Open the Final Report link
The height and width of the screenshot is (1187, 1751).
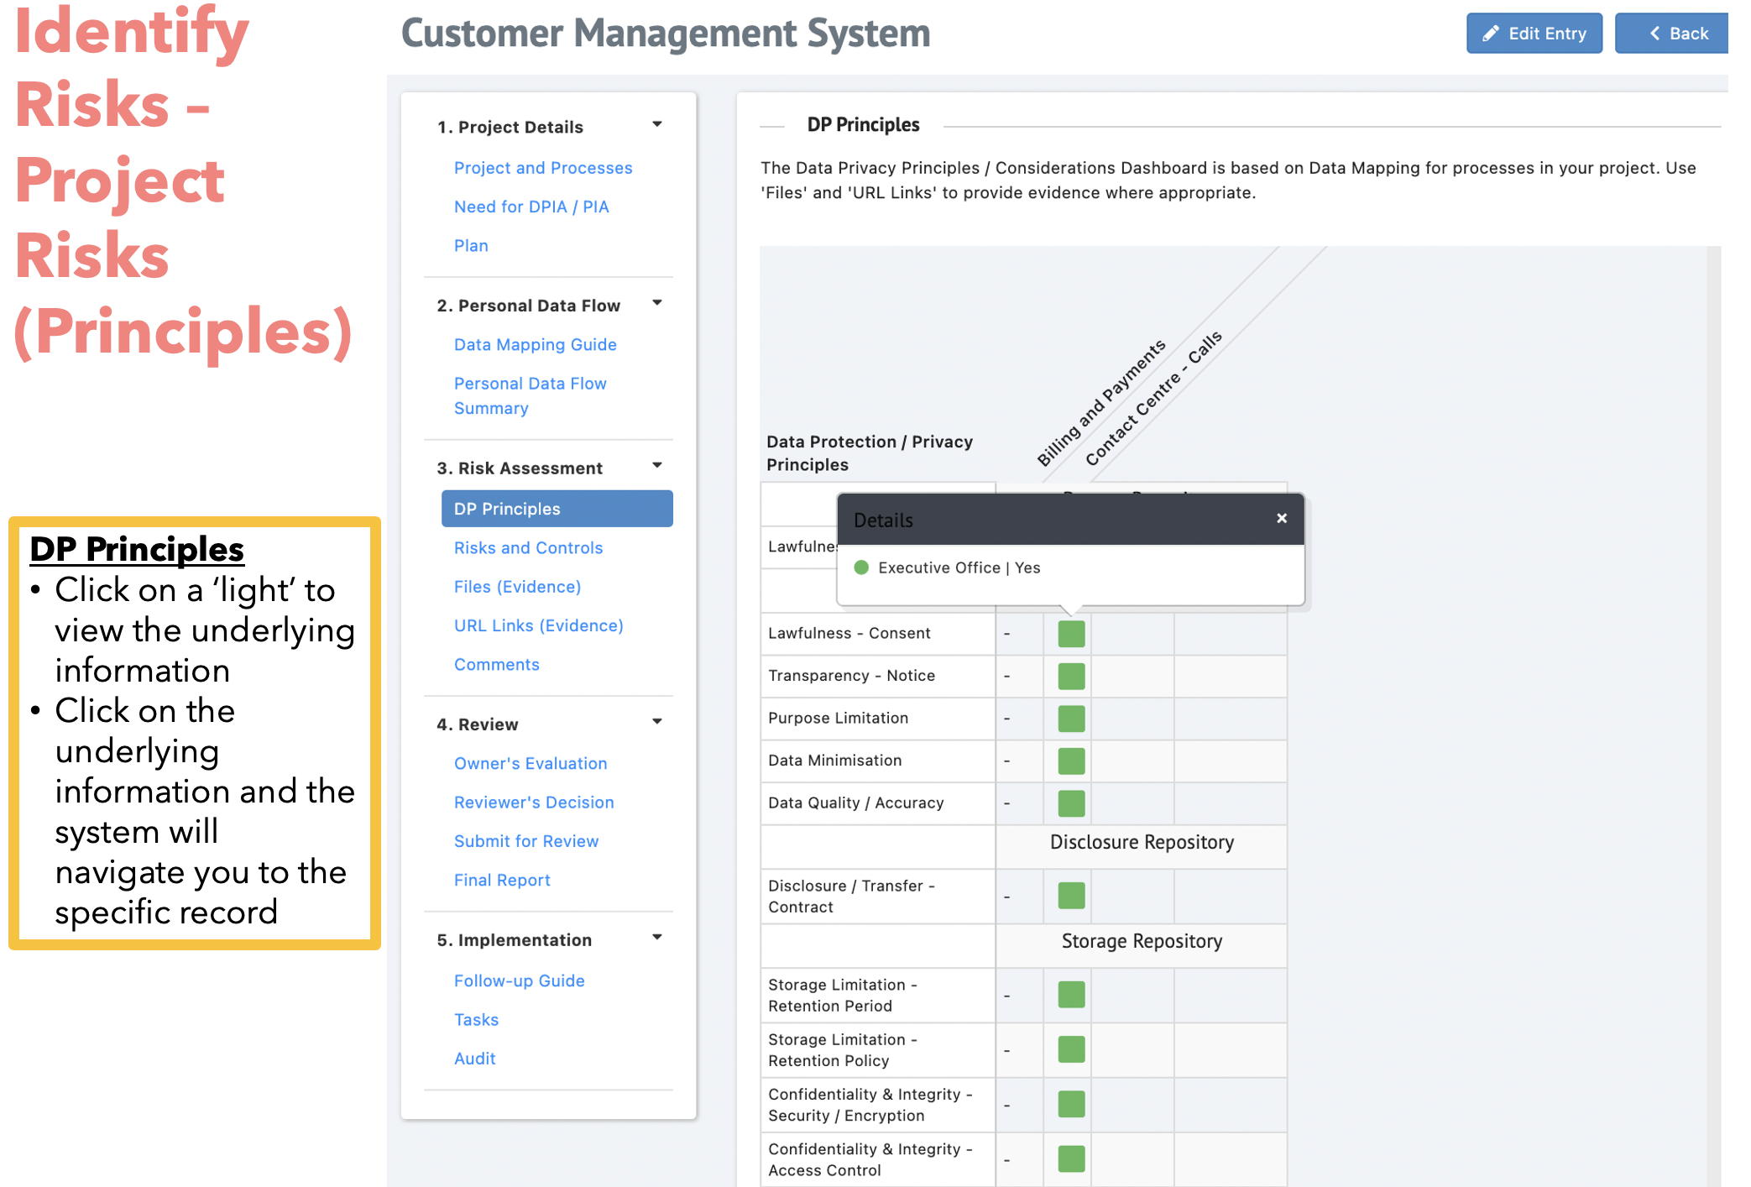pos(502,881)
